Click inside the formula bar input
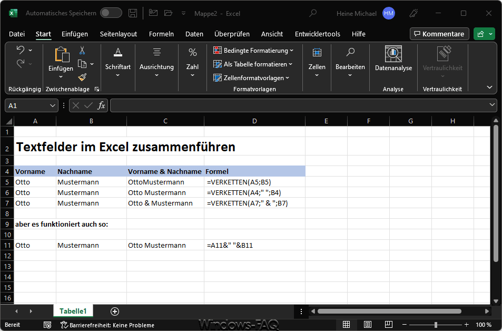This screenshot has height=331, width=502. pyautogui.click(x=299, y=105)
